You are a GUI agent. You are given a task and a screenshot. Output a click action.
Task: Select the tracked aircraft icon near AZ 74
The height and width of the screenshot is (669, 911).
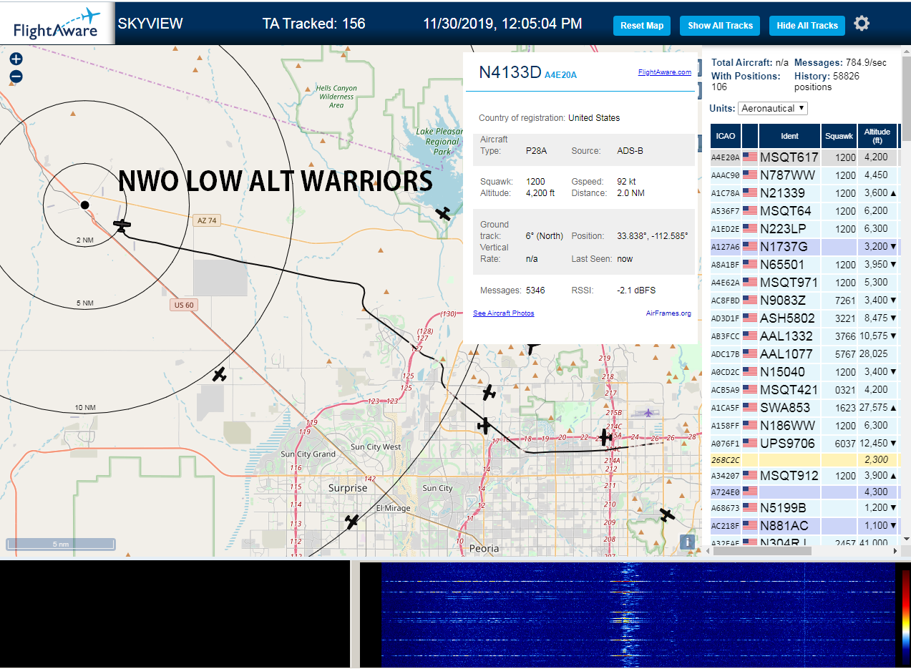click(122, 225)
